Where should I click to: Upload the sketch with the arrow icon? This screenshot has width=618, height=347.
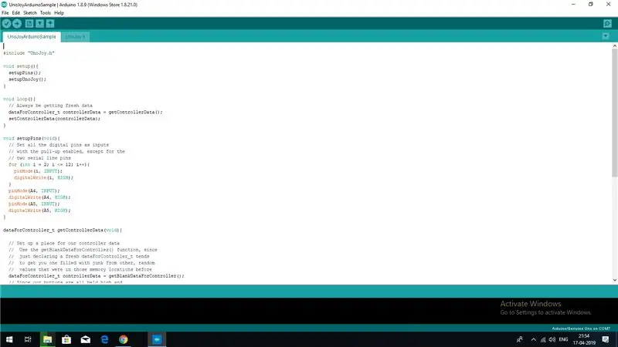[x=17, y=24]
